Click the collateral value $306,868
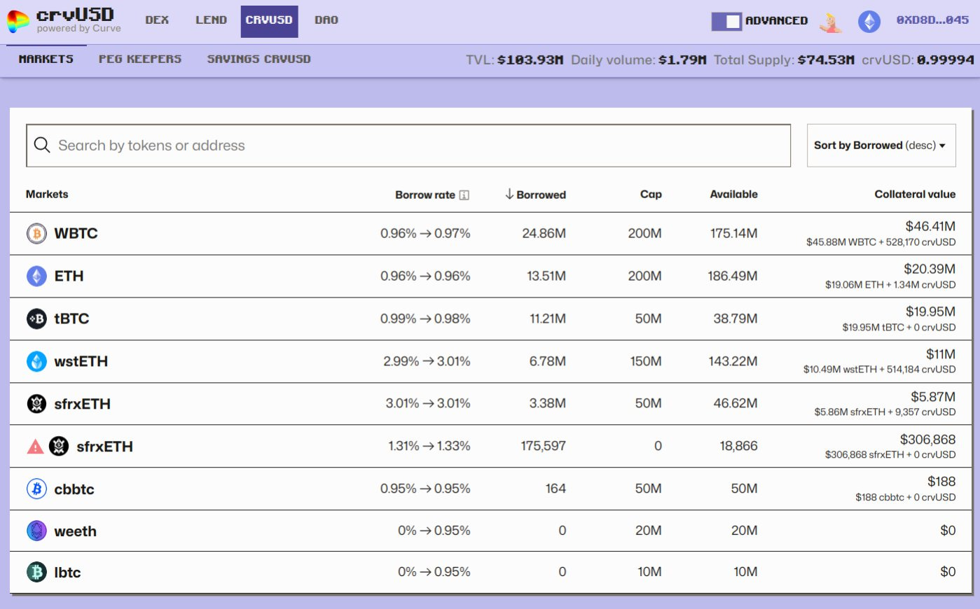Image resolution: width=980 pixels, height=609 pixels. tap(927, 440)
